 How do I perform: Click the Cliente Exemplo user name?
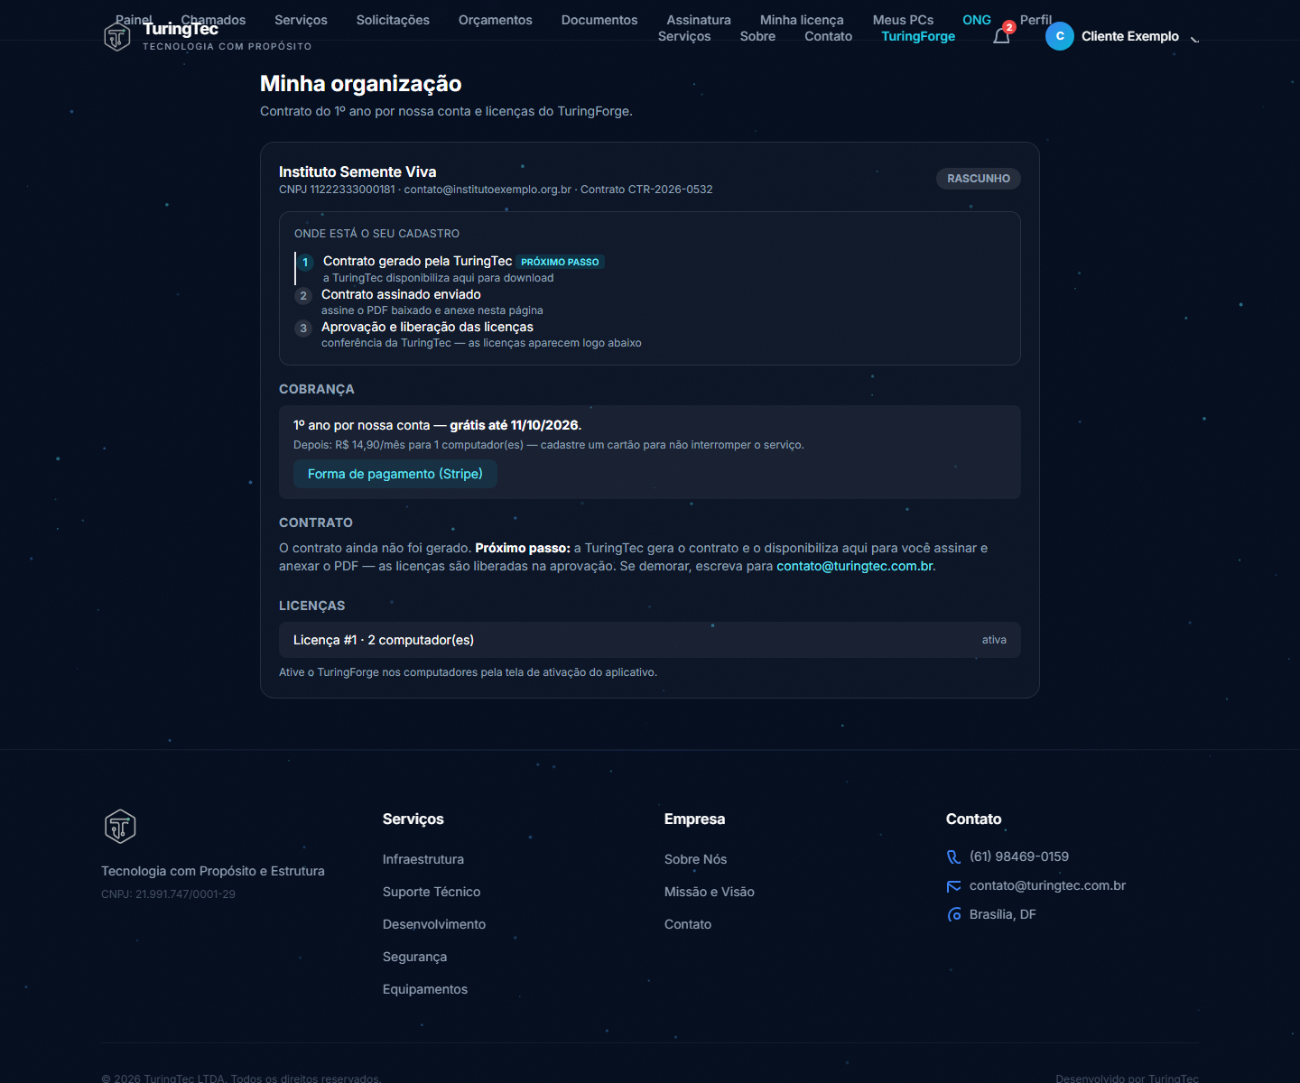1130,36
